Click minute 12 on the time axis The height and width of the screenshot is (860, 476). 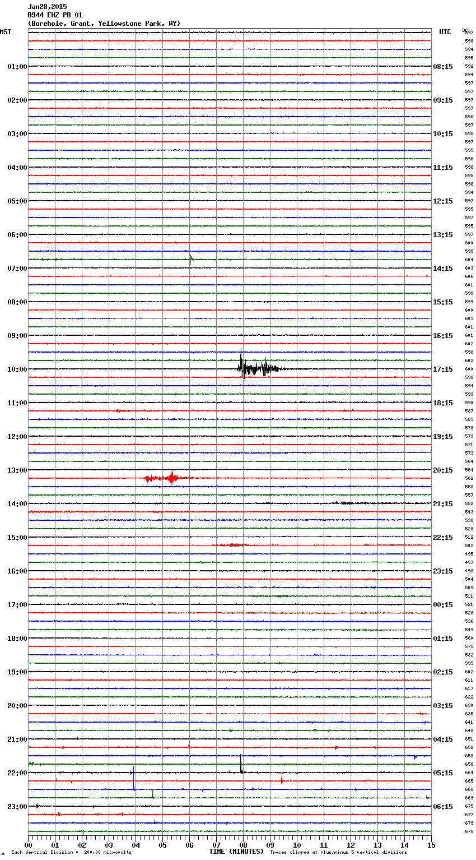click(x=351, y=845)
